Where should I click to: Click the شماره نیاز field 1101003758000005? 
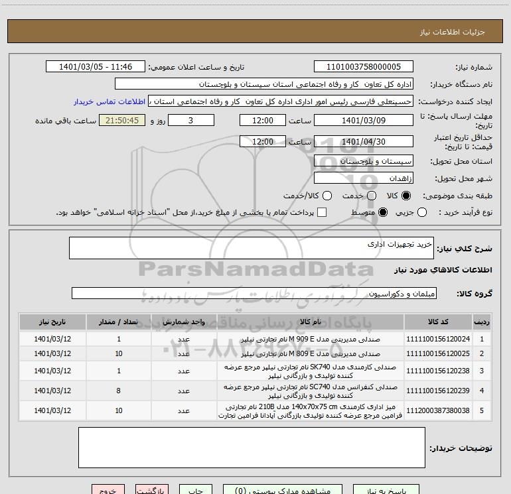[x=364, y=67]
